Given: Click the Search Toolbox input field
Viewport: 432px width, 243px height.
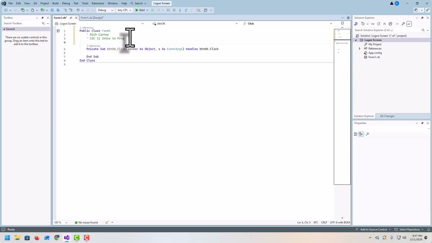Looking at the screenshot, I should 22,23.
